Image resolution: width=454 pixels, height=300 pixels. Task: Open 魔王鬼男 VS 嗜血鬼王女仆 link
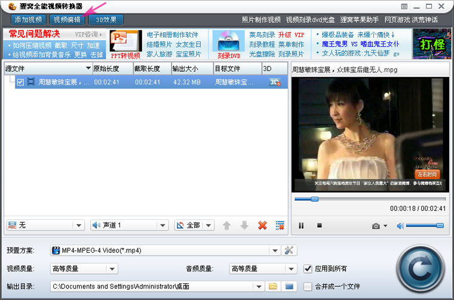(360, 44)
